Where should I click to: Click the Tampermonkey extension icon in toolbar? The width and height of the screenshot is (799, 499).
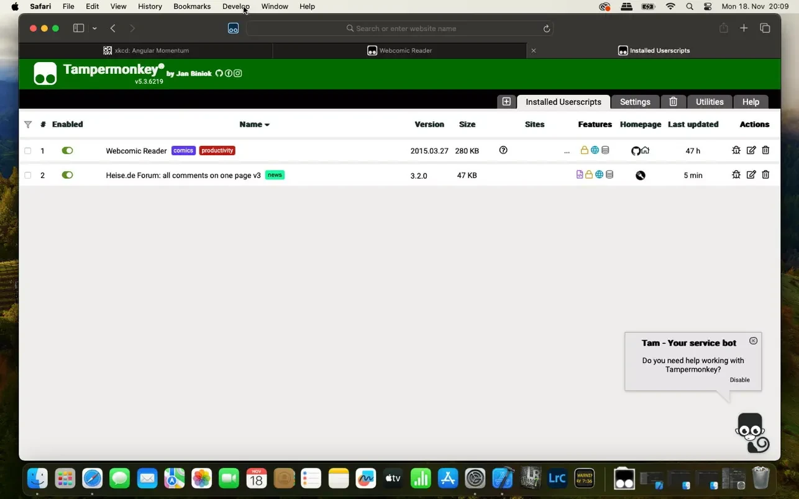[x=233, y=29]
